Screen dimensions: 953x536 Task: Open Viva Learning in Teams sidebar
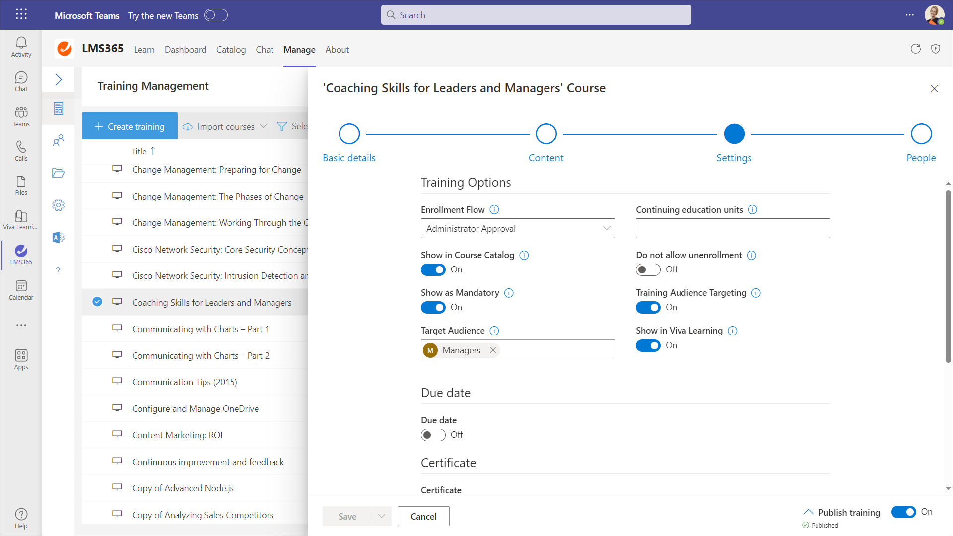coord(21,219)
